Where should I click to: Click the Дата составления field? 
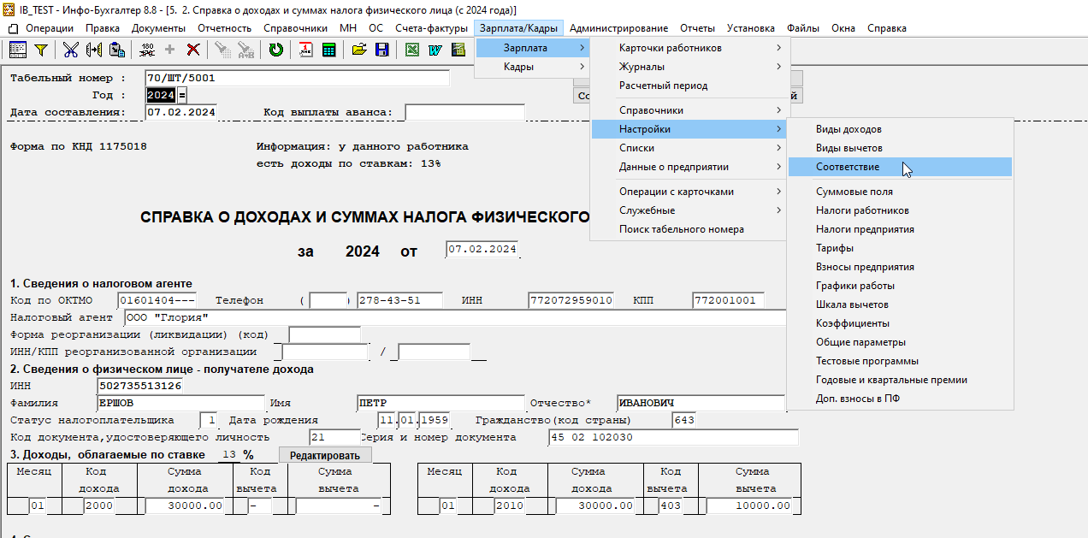180,112
